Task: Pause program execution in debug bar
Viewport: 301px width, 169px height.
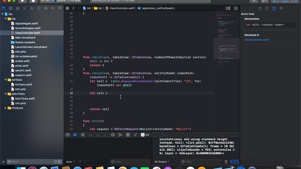Action: (83, 135)
